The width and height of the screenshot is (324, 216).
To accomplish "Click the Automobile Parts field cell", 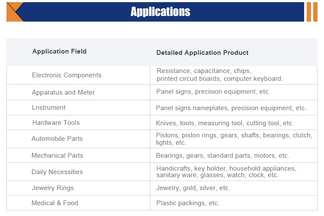I will pos(57,139).
